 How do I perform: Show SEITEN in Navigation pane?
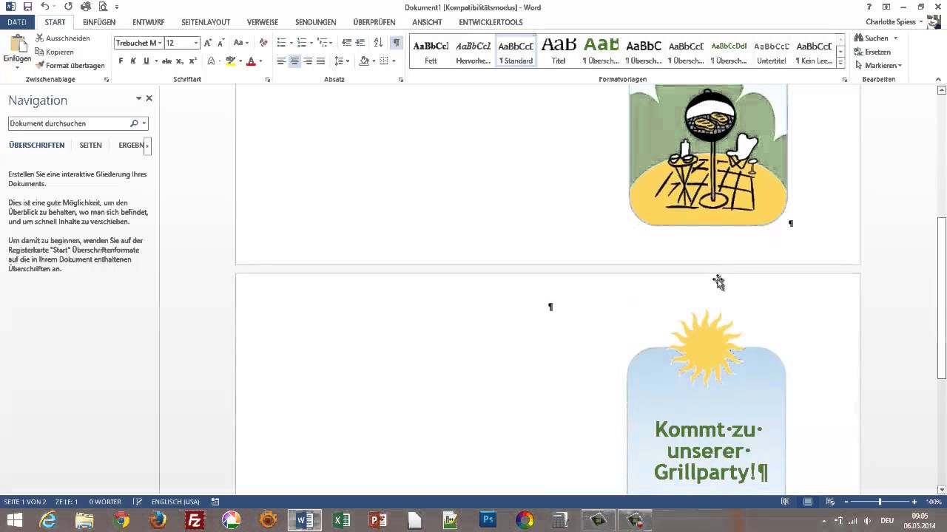coord(90,146)
